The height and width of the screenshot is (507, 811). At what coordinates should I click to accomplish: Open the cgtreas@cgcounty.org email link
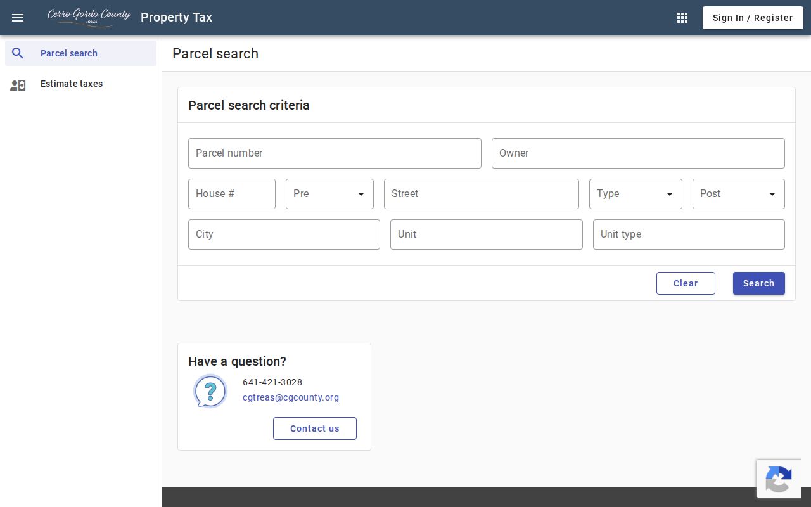click(x=291, y=397)
